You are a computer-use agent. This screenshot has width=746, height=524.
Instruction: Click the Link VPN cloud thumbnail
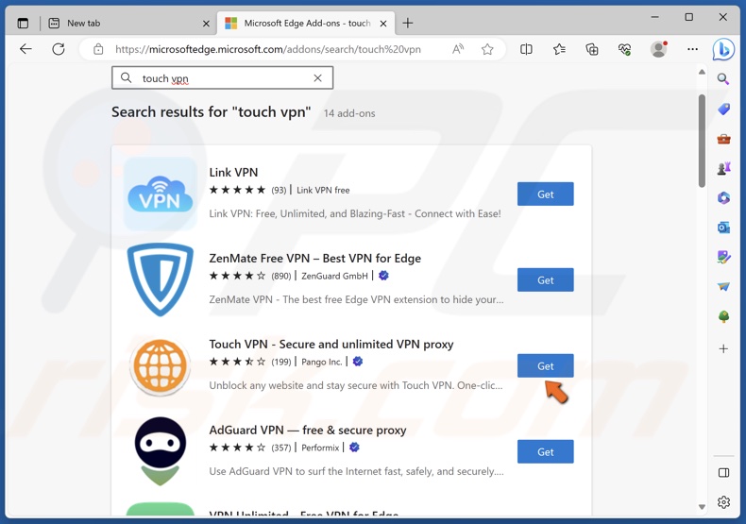[161, 194]
